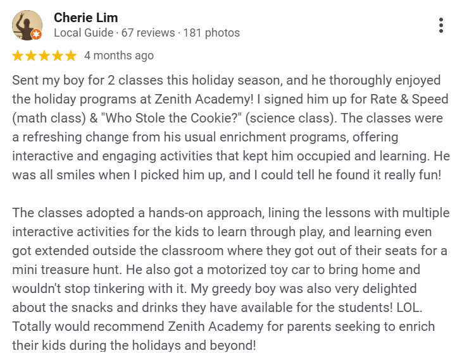Screen dimensions: 469x353
Task: Click the fourth yellow rating star
Action: click(x=58, y=56)
